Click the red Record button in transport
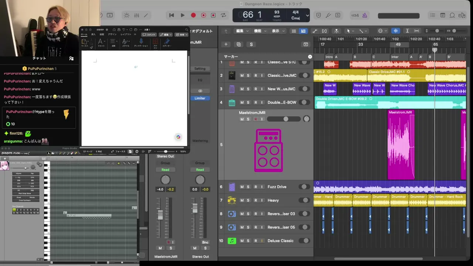473x266 pixels. 193,15
